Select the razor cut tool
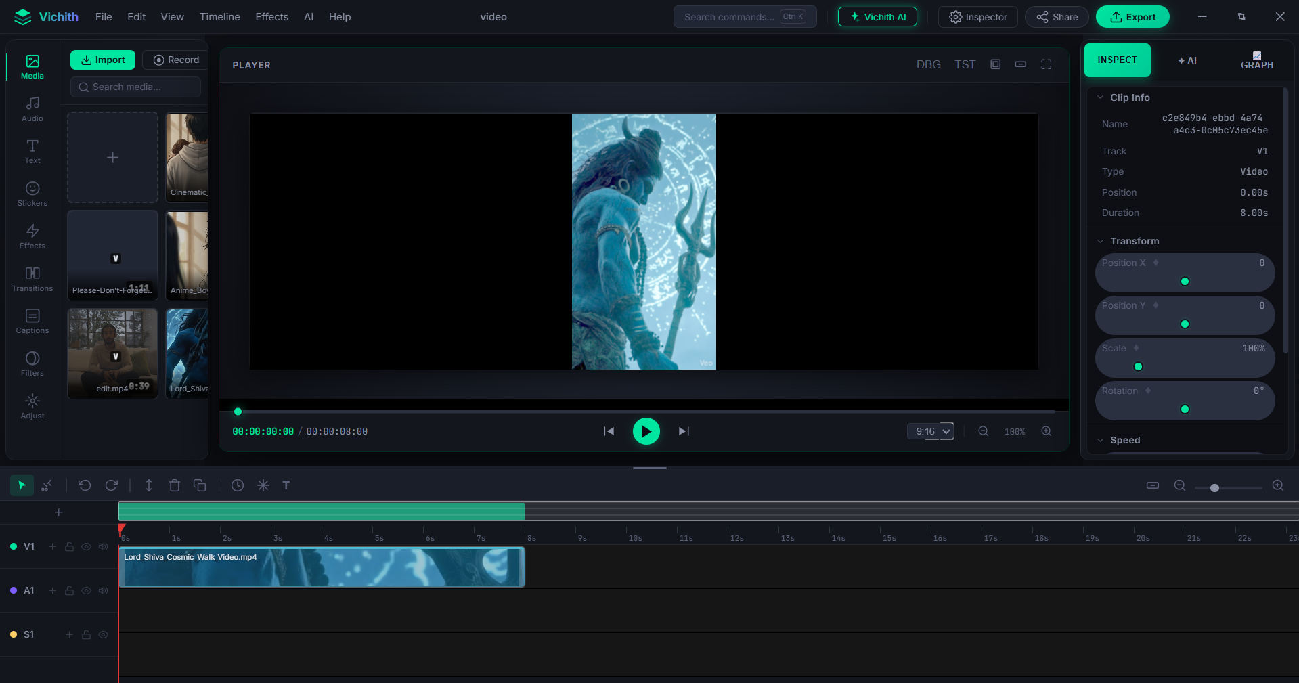Viewport: 1299px width, 683px height. (47, 485)
